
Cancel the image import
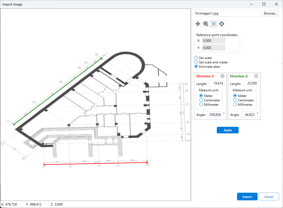tap(269, 197)
